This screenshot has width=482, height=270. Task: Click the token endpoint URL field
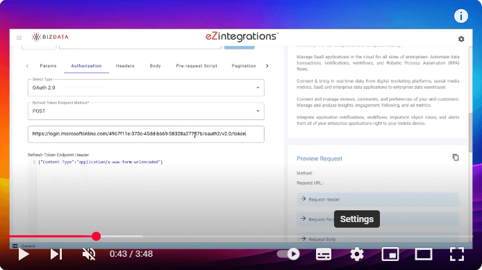(146, 134)
